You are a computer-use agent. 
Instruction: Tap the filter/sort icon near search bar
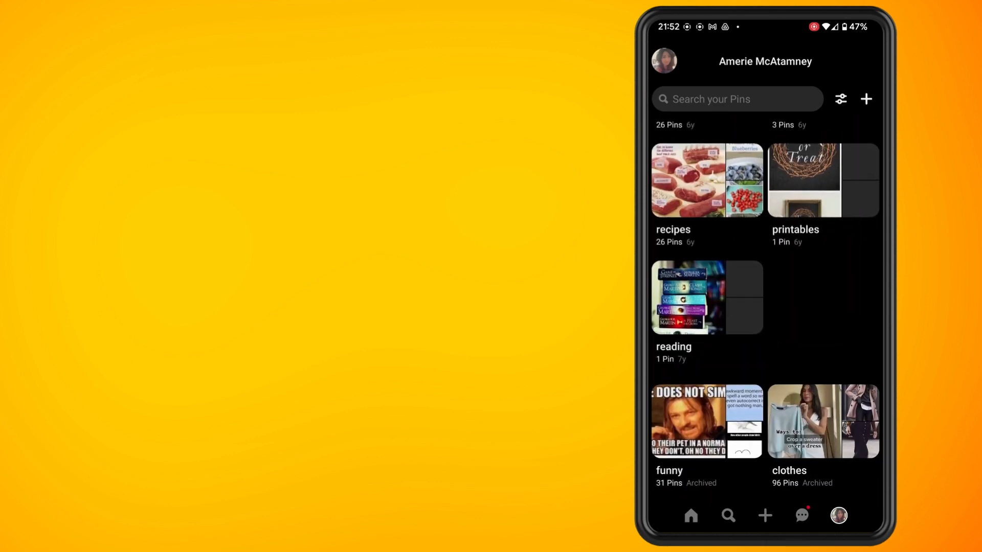(840, 99)
